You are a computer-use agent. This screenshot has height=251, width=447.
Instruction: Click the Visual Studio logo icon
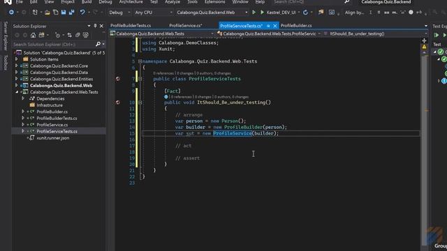8,2
